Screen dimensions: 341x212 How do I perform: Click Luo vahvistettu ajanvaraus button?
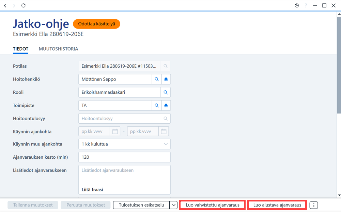(x=213, y=205)
